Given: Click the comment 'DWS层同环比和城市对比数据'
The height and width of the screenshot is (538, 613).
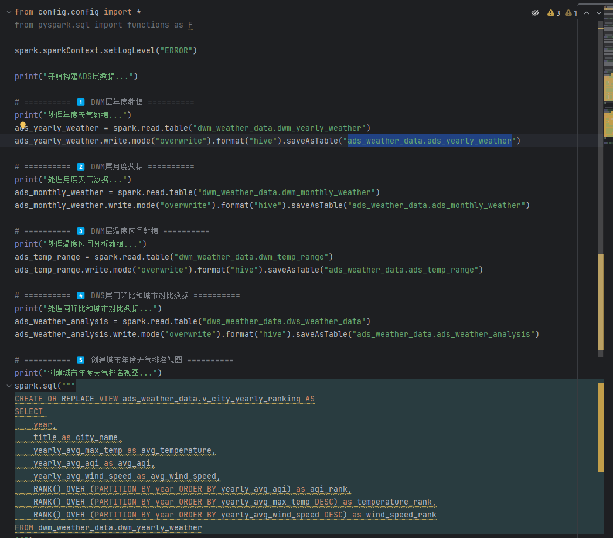Looking at the screenshot, I should point(139,296).
